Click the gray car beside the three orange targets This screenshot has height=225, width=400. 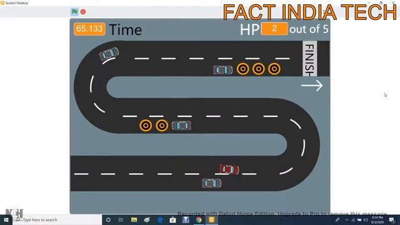click(222, 70)
